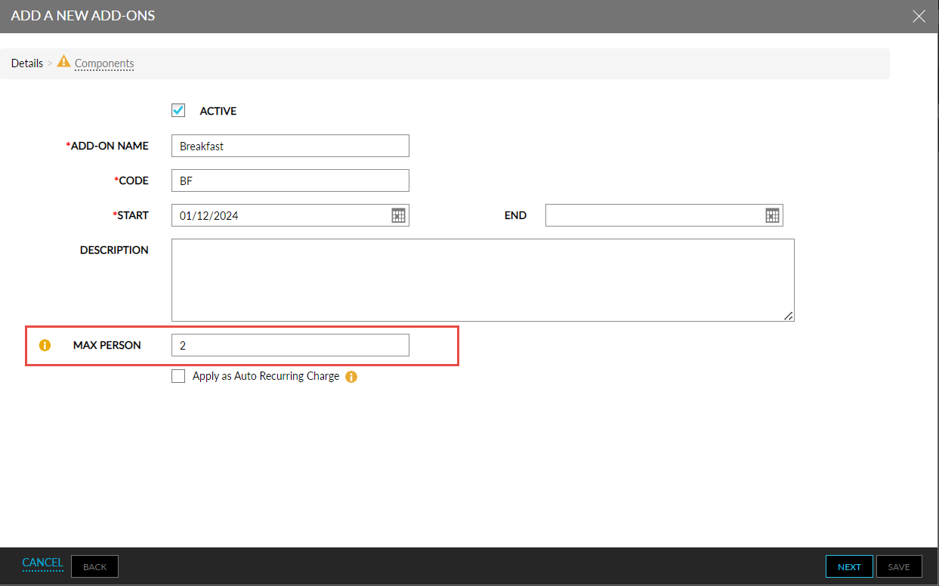Switch to the Components step

pyautogui.click(x=104, y=63)
